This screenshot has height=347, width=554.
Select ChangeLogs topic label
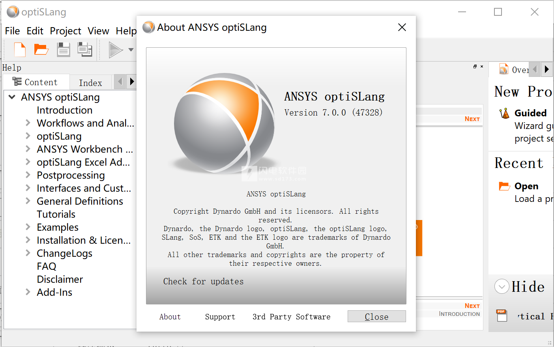click(x=64, y=253)
